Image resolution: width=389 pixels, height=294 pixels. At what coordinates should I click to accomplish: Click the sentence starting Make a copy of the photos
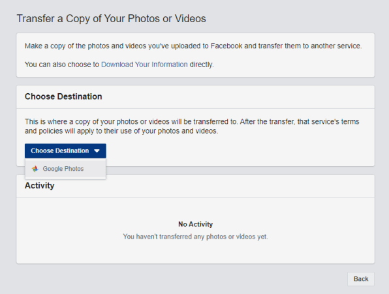click(x=193, y=46)
